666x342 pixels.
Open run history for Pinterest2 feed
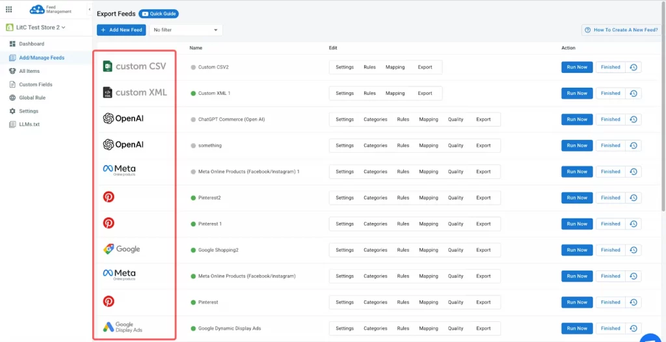(x=633, y=198)
